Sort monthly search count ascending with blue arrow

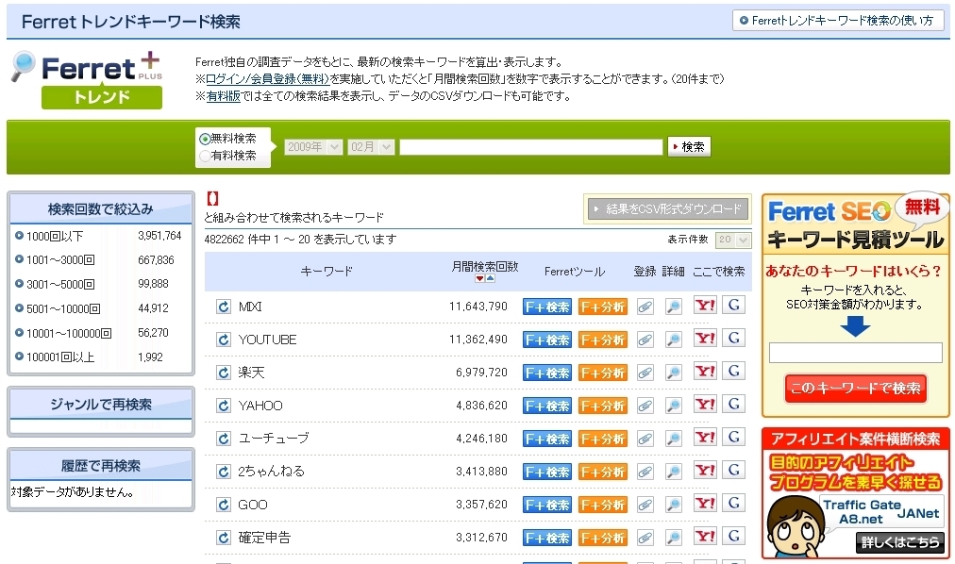click(491, 278)
